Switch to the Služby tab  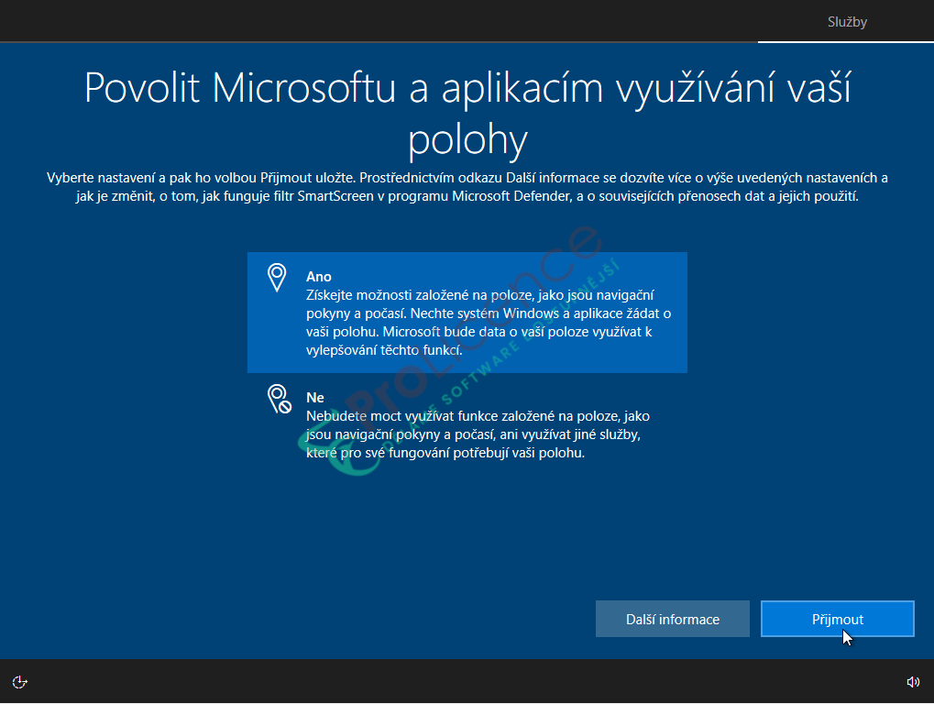click(846, 22)
